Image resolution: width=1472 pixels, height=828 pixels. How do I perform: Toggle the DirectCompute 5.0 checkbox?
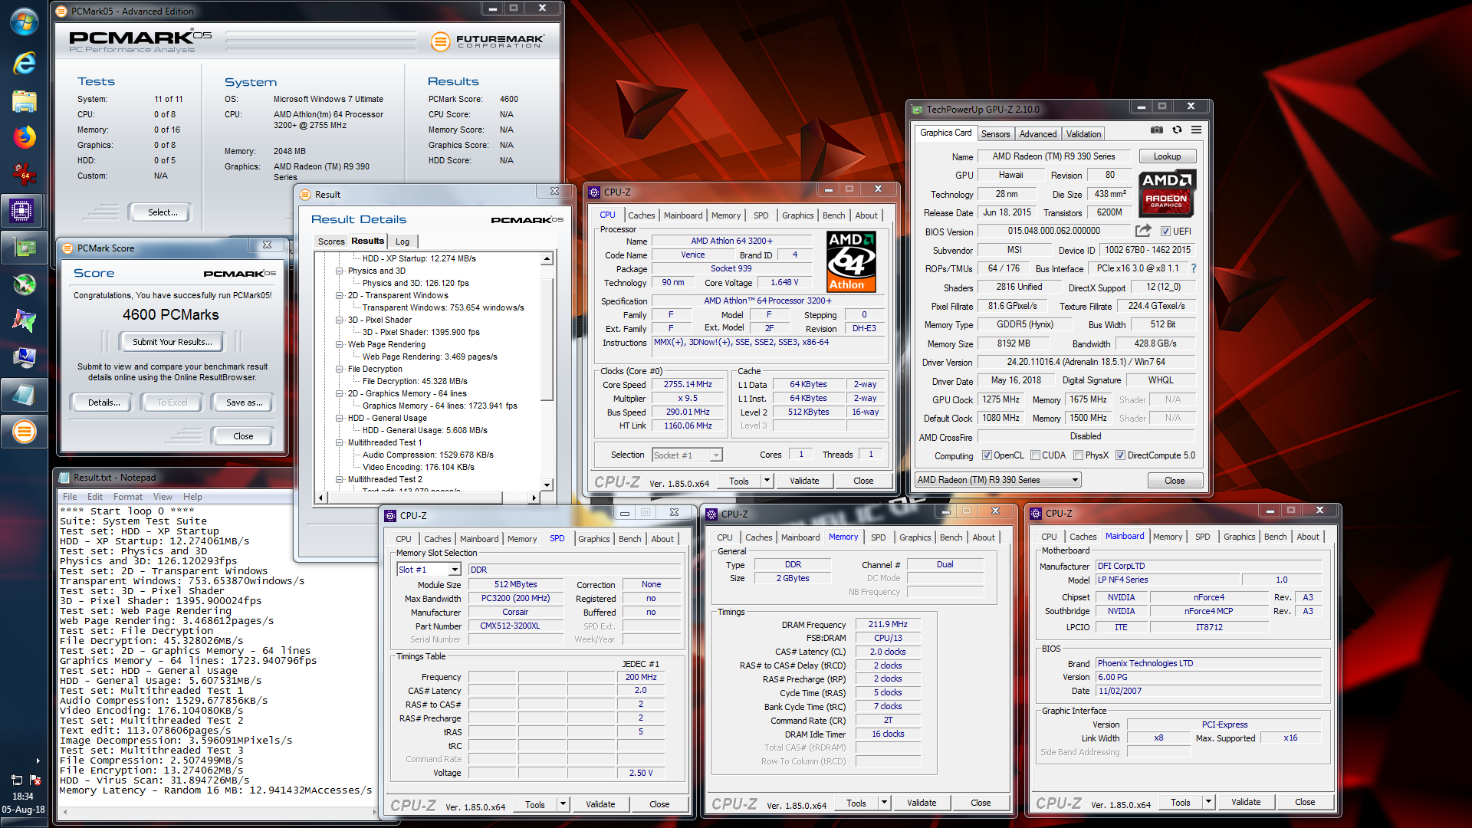(1120, 455)
